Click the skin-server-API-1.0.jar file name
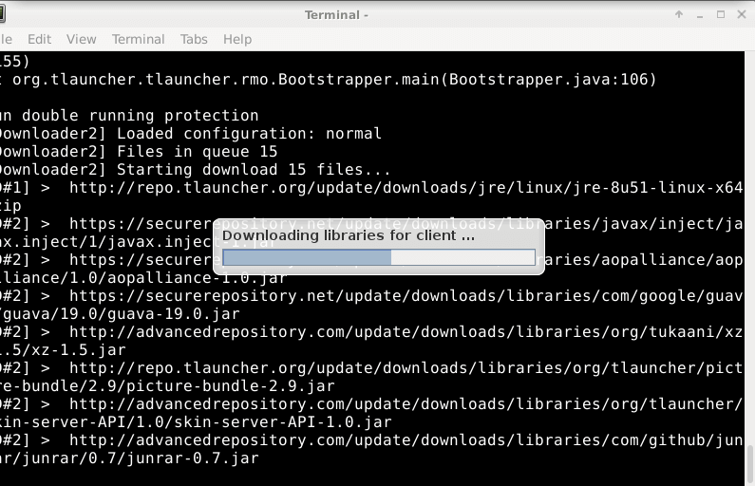The image size is (755, 486). point(282,422)
